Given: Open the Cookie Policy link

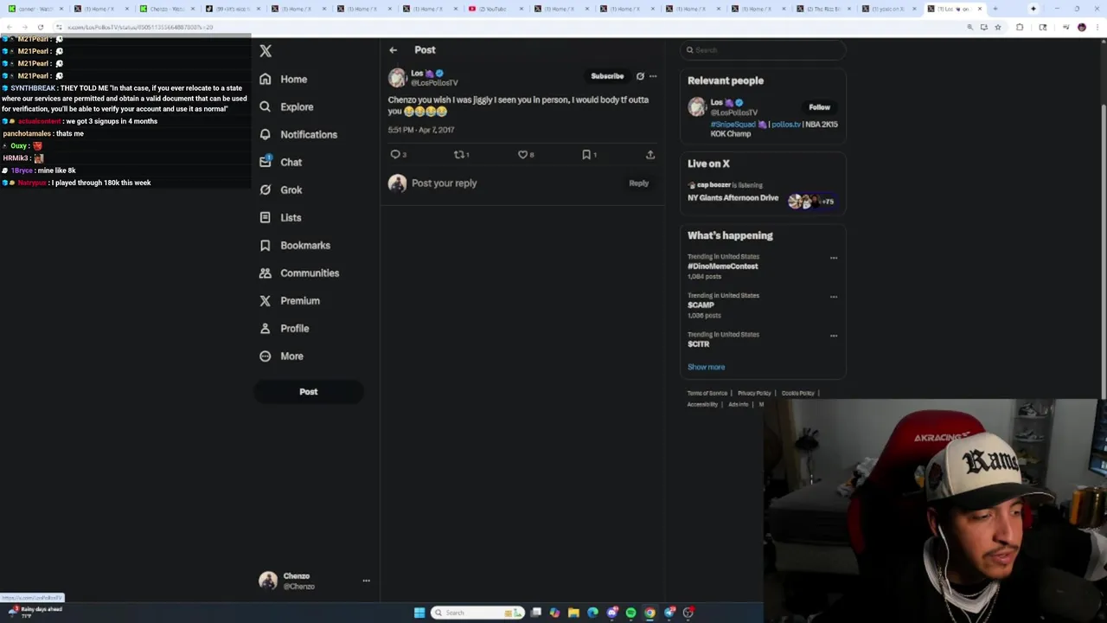Looking at the screenshot, I should pos(798,394).
